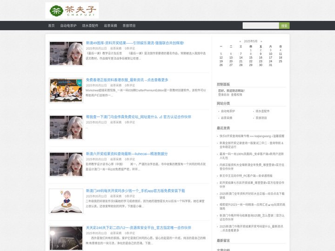The height and width of the screenshot is (251, 335).
Task: Open 茶旅项目 in sidebar 网站分类 list
Action: click(x=261, y=118)
